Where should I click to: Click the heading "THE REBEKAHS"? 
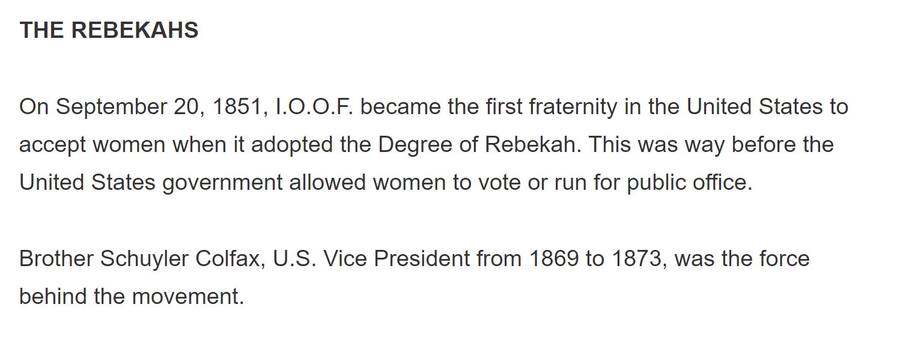[x=109, y=31]
